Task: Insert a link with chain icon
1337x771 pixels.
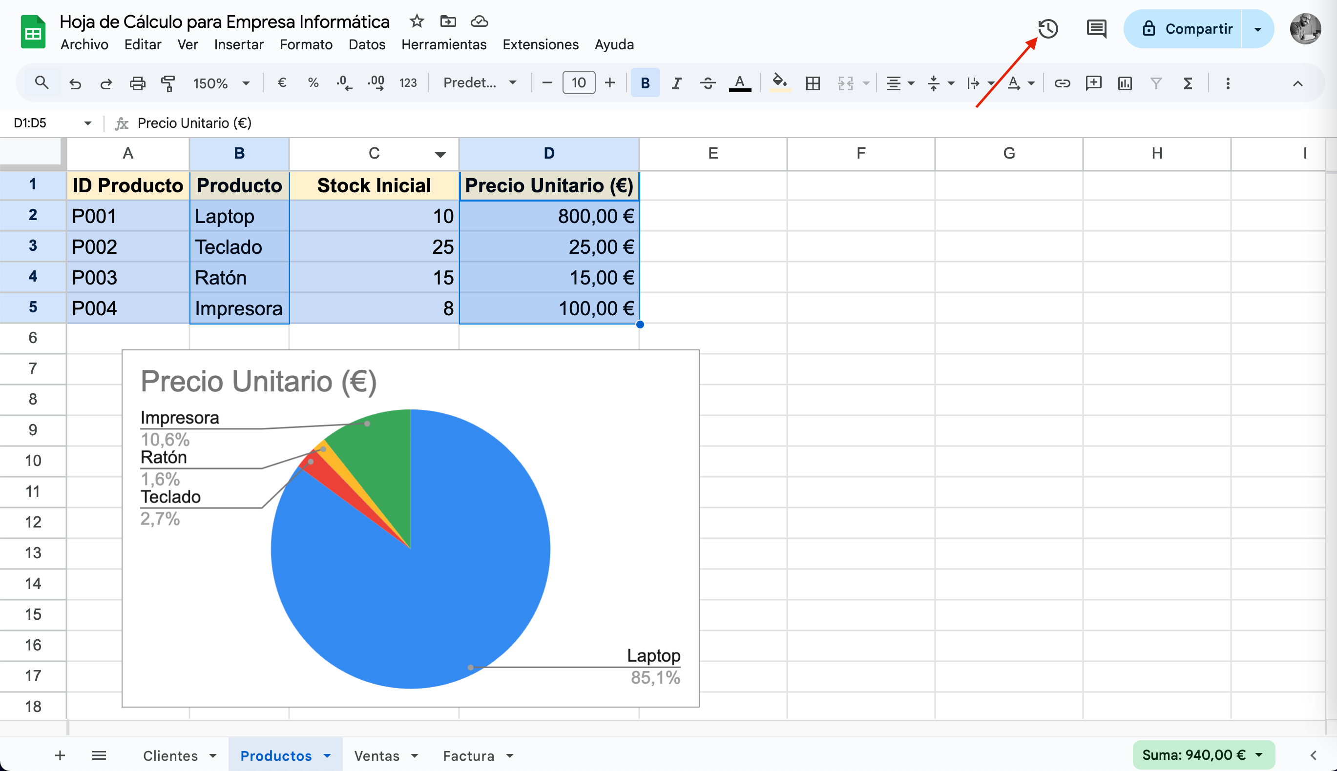Action: click(x=1062, y=83)
